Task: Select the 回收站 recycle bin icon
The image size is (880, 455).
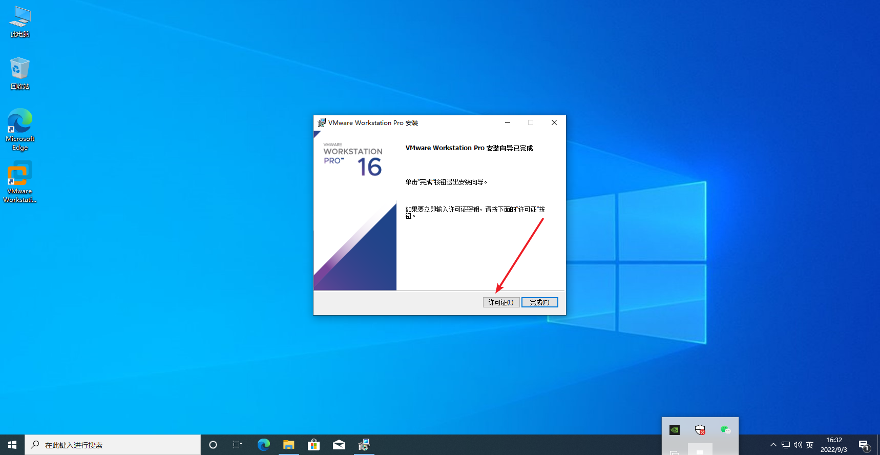Action: (20, 74)
